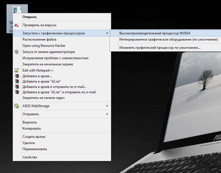Expand 'Запустить с графическим процессором' submenu arrow

coord(107,33)
